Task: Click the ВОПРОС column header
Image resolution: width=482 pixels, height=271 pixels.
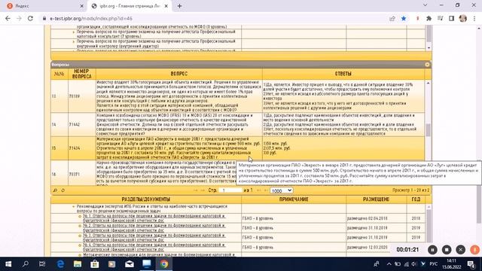Action: (179, 74)
